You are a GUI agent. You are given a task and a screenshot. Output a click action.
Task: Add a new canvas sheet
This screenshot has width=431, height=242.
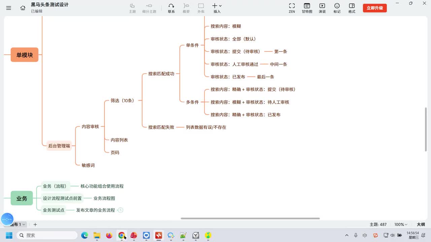click(x=35, y=225)
